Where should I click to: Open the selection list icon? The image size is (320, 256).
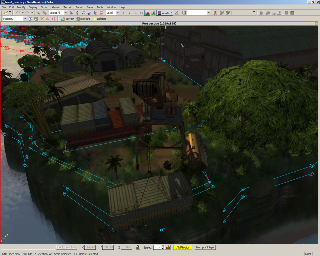(184, 13)
